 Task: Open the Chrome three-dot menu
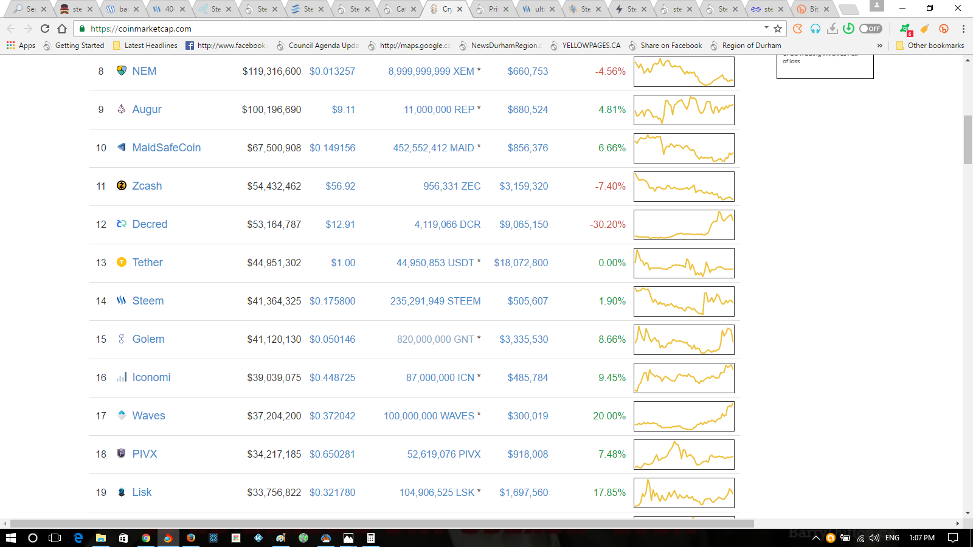(x=963, y=29)
